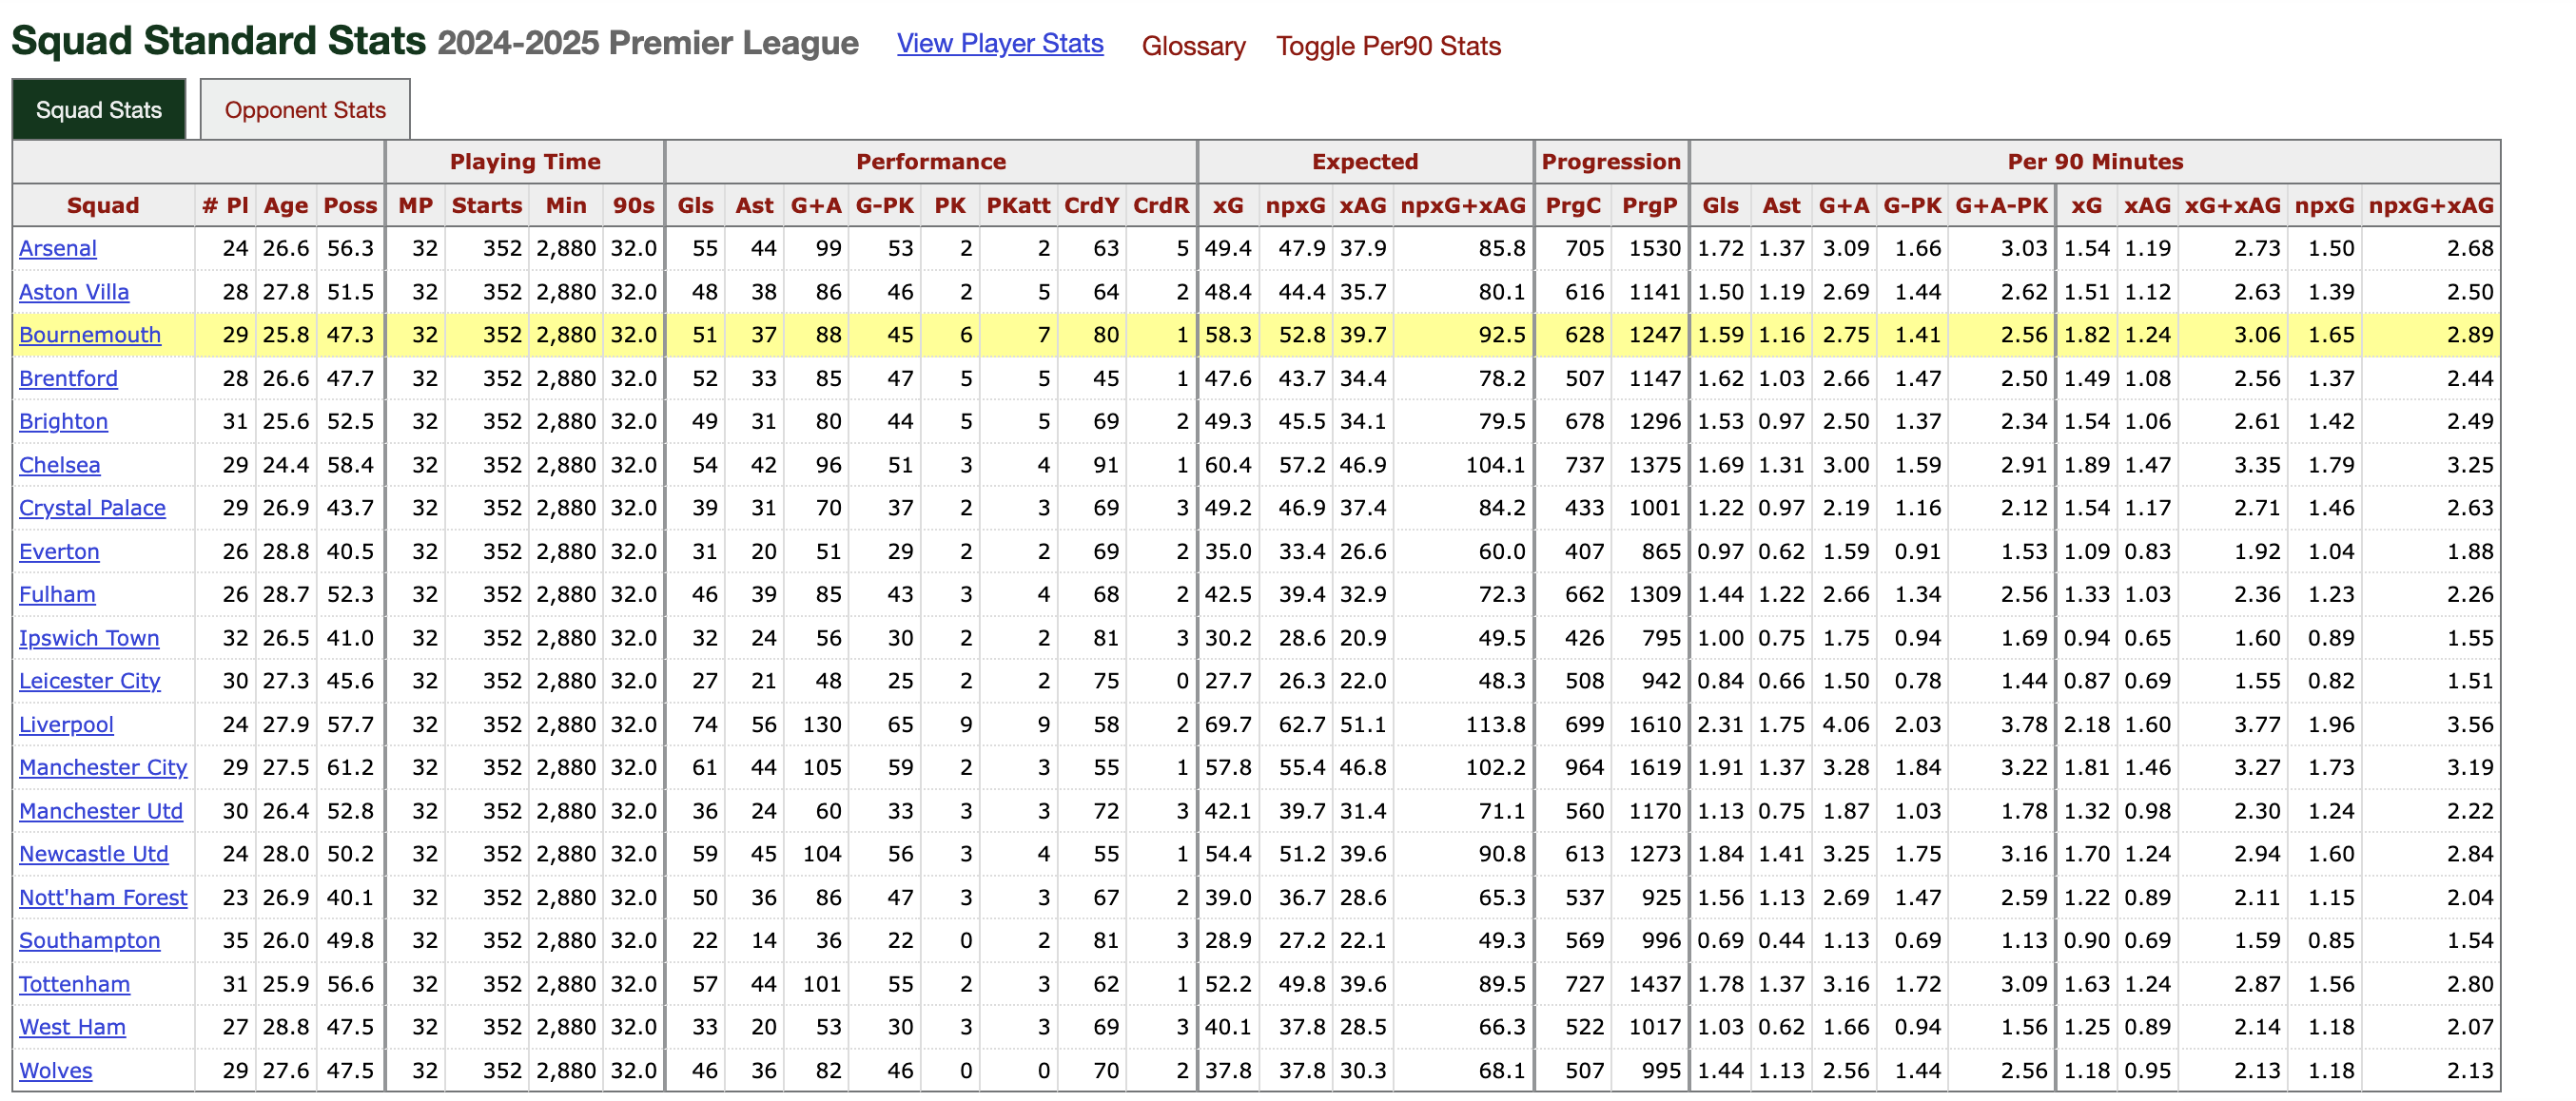The image size is (2576, 1101).
Task: Sort by Age column header
Action: [286, 205]
